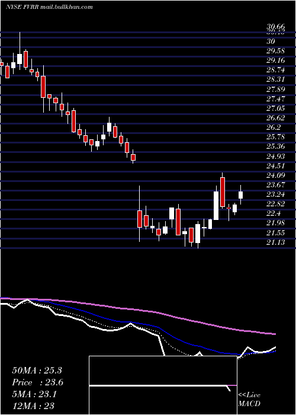
Task: Click the 'NYSE FVRR mail.bullkhan.com' title text
Action: [49, 7]
